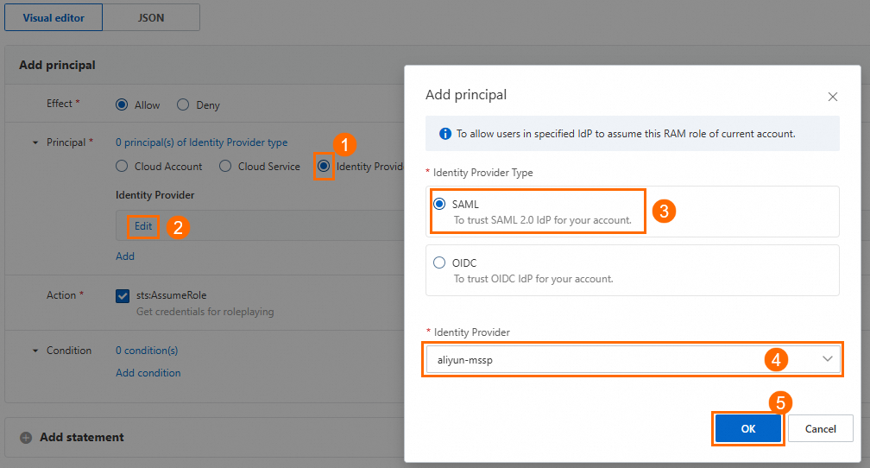
Task: Click the blue info icon in banner
Action: 445,134
